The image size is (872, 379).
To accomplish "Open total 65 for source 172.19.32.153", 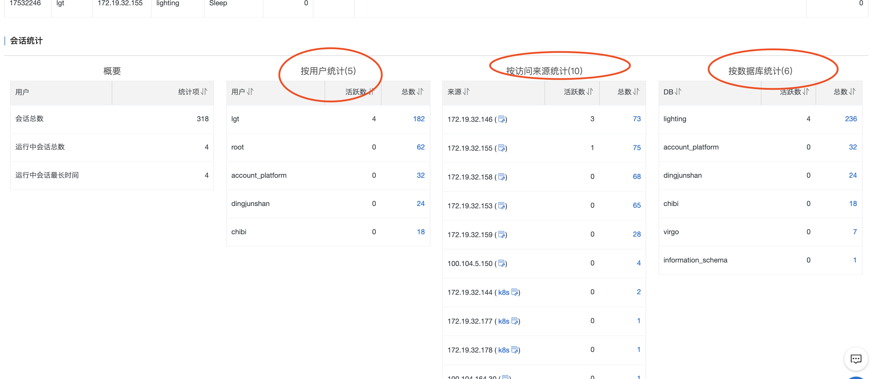I will point(637,205).
